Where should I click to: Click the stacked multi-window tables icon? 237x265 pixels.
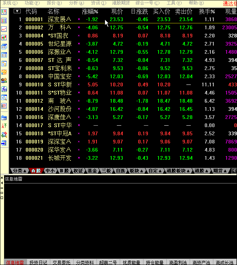click(4, 46)
